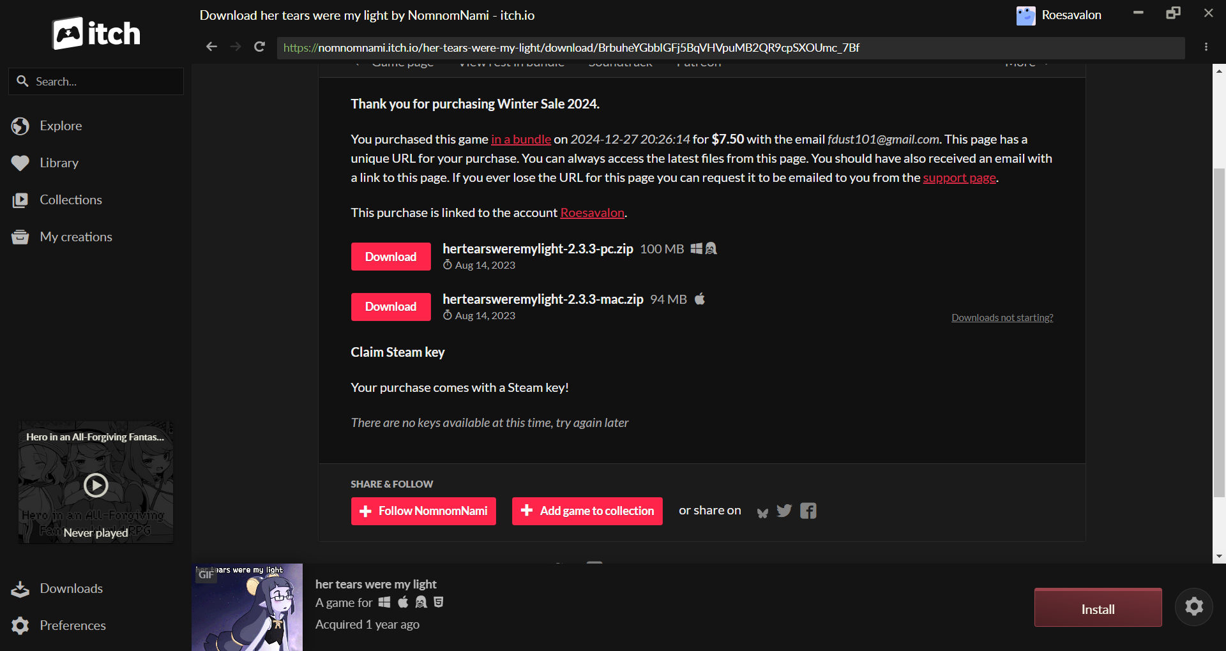Follow NomnomNami
This screenshot has width=1226, height=651.
[423, 511]
